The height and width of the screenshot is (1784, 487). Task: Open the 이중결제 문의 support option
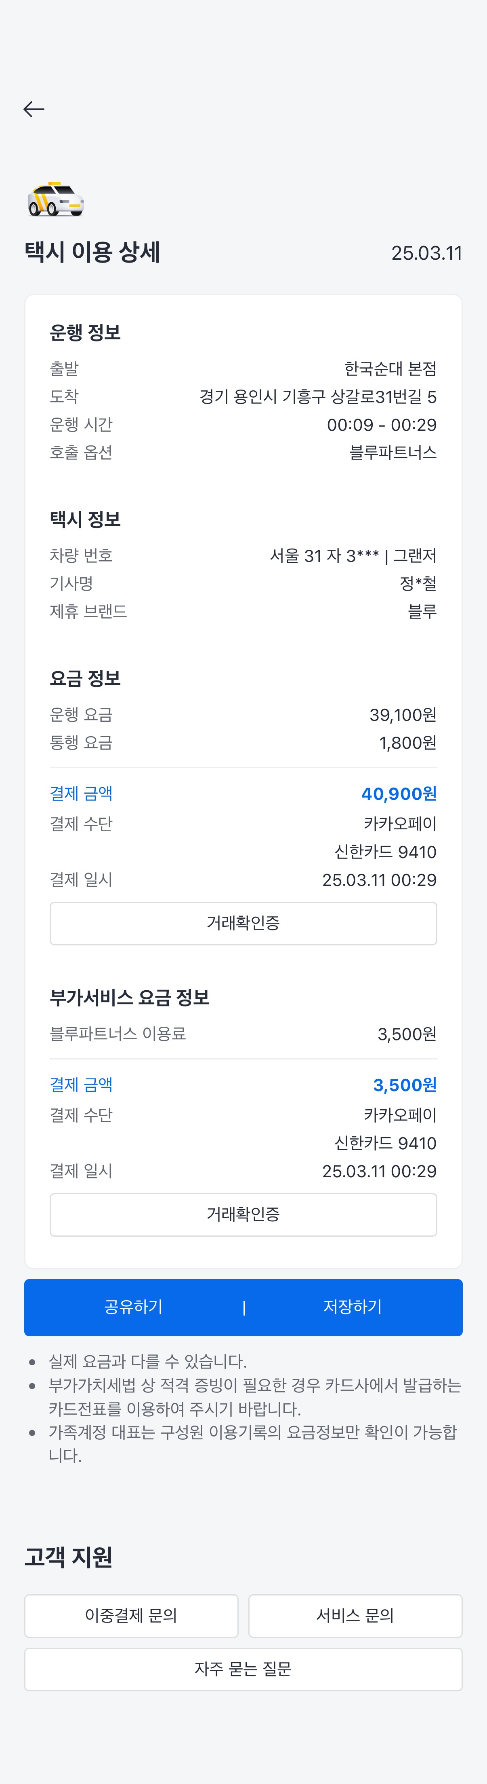click(131, 1616)
